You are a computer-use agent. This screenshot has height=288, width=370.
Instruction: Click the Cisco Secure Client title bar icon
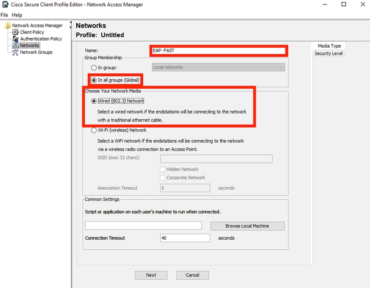pyautogui.click(x=5, y=4)
